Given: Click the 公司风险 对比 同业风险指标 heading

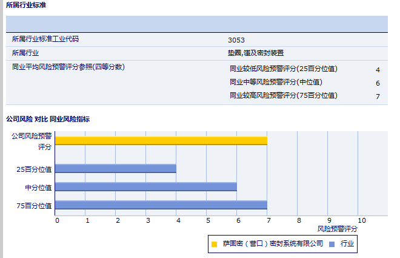Looking at the screenshot, I should point(48,119).
